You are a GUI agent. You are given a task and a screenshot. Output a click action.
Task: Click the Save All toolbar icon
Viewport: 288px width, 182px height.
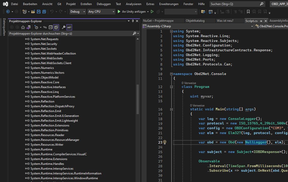(44, 12)
